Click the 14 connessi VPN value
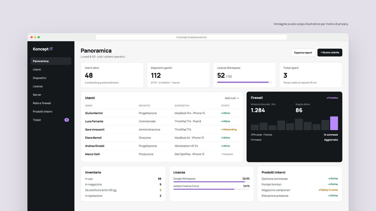The image size is (376, 211). click(331, 135)
